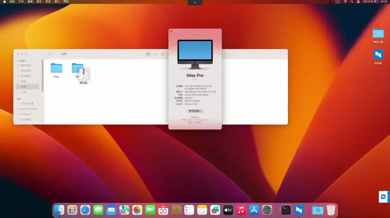Open Mail app in the Dock
The image size is (390, 218).
click(111, 210)
